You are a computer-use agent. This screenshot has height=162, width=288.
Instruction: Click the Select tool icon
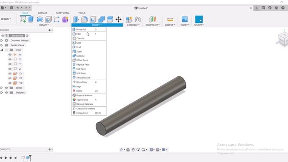coord(199,19)
